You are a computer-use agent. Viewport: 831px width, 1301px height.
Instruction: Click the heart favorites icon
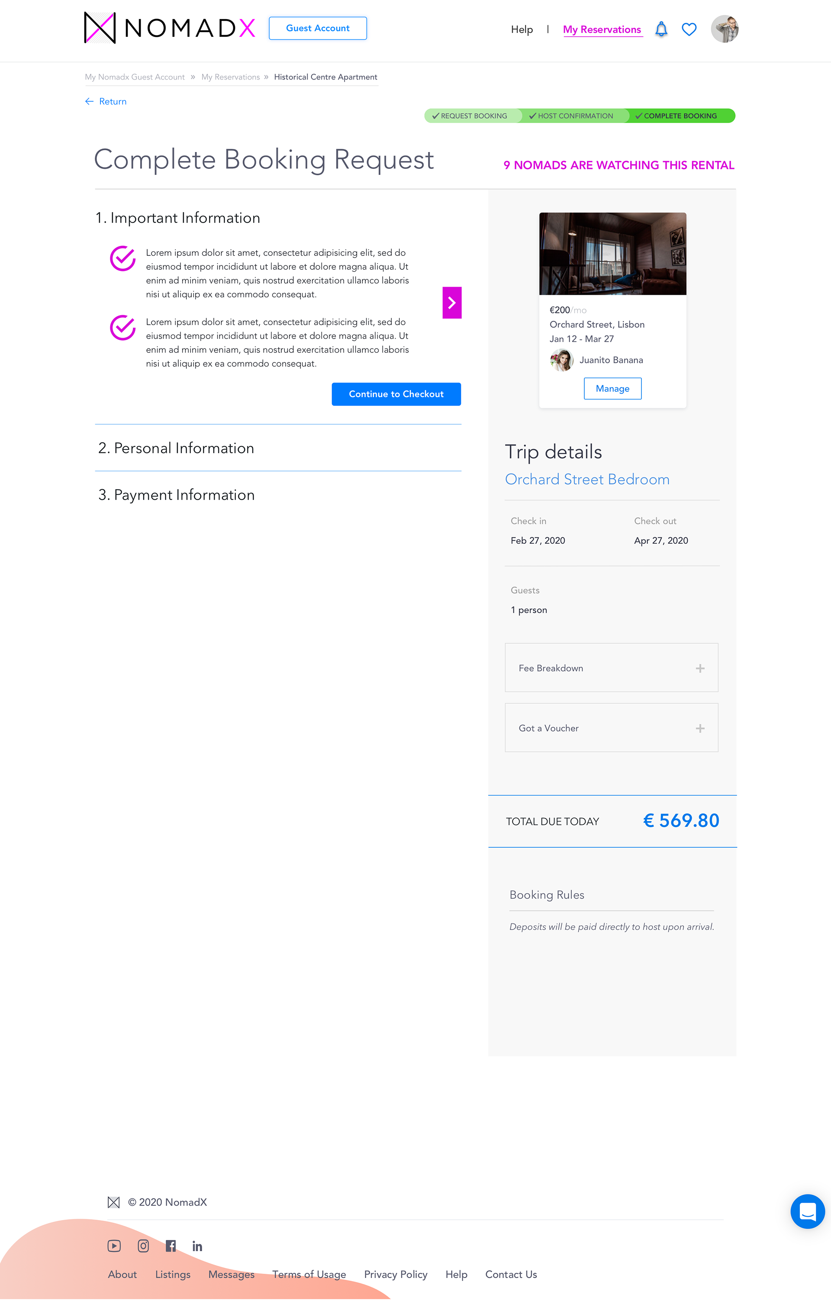click(x=689, y=29)
